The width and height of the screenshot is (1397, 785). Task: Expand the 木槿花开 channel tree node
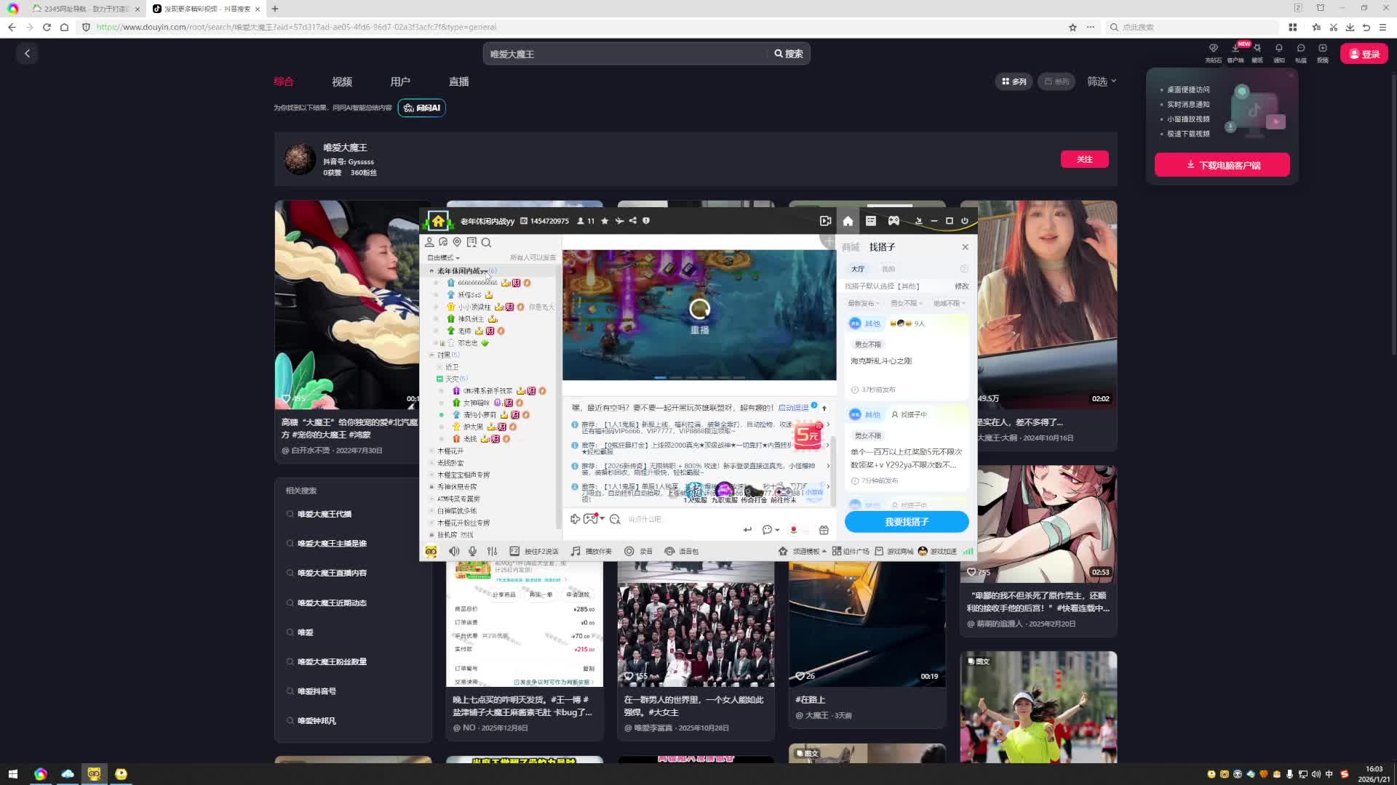[x=431, y=451]
